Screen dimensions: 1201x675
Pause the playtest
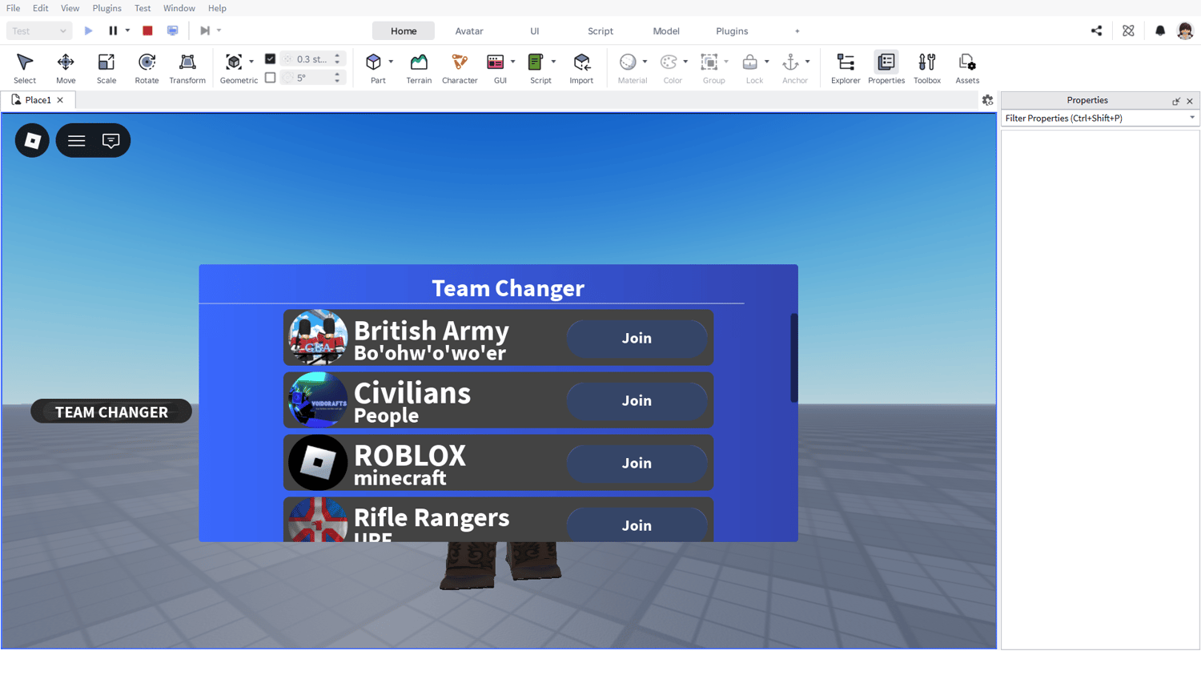(x=113, y=30)
